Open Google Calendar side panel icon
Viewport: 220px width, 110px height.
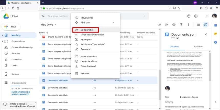[215, 25]
